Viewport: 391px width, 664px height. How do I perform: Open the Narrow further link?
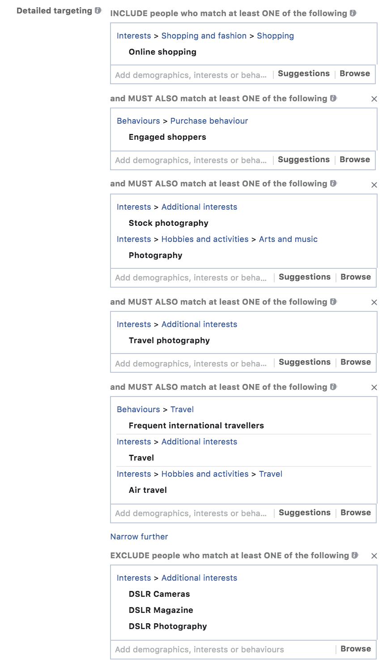click(x=139, y=536)
